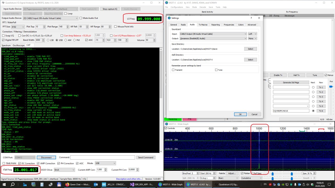Click the Disconnect button
Image resolution: width=335 pixels, height=188 pixels.
pos(46,157)
